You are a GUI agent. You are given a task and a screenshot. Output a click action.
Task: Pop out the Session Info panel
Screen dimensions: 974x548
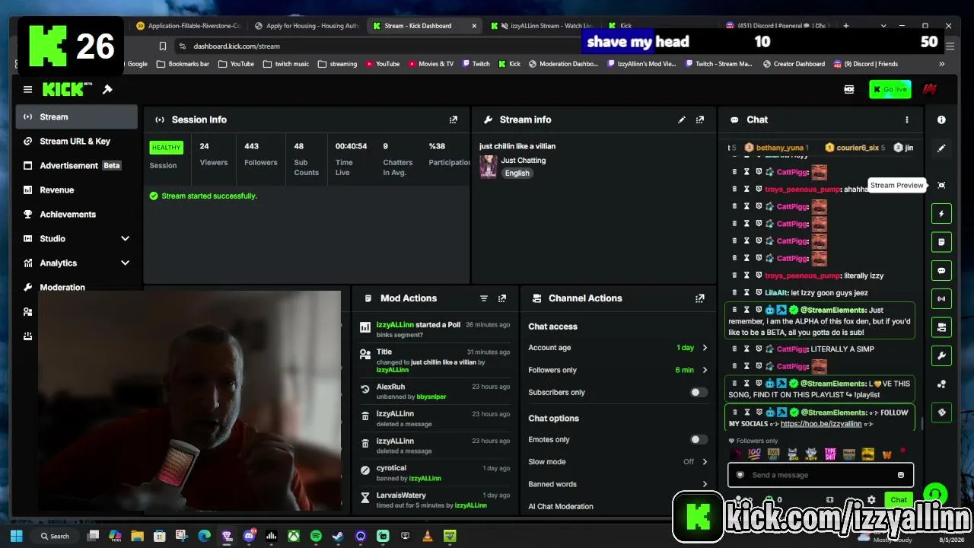[454, 119]
